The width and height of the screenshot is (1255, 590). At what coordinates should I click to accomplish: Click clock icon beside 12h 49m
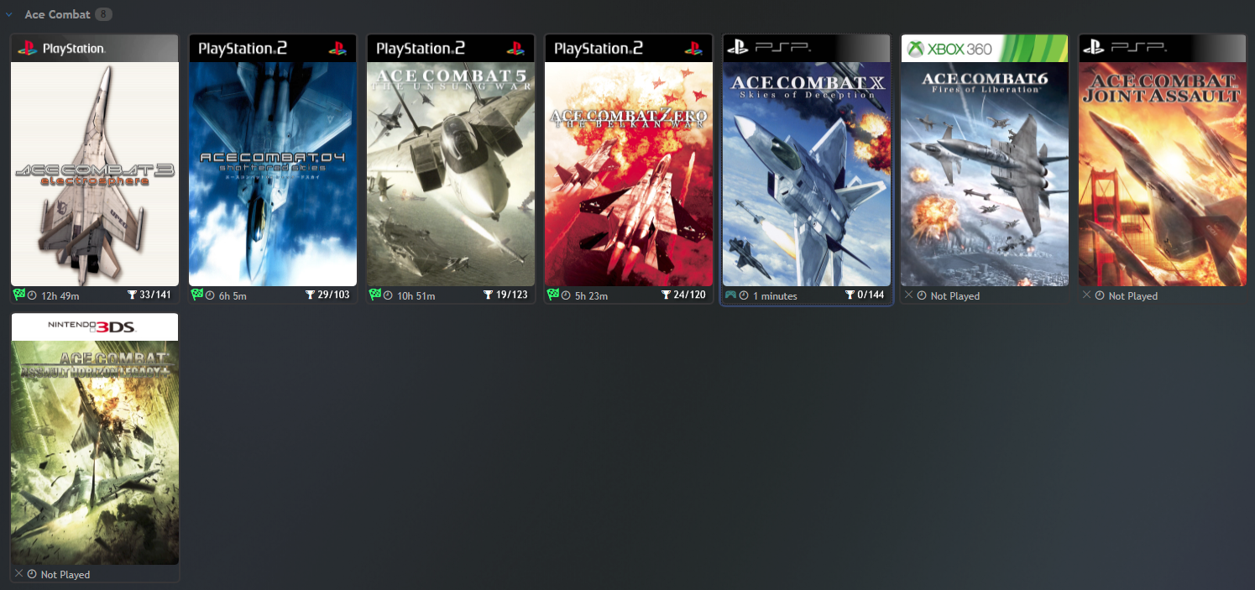pyautogui.click(x=32, y=295)
